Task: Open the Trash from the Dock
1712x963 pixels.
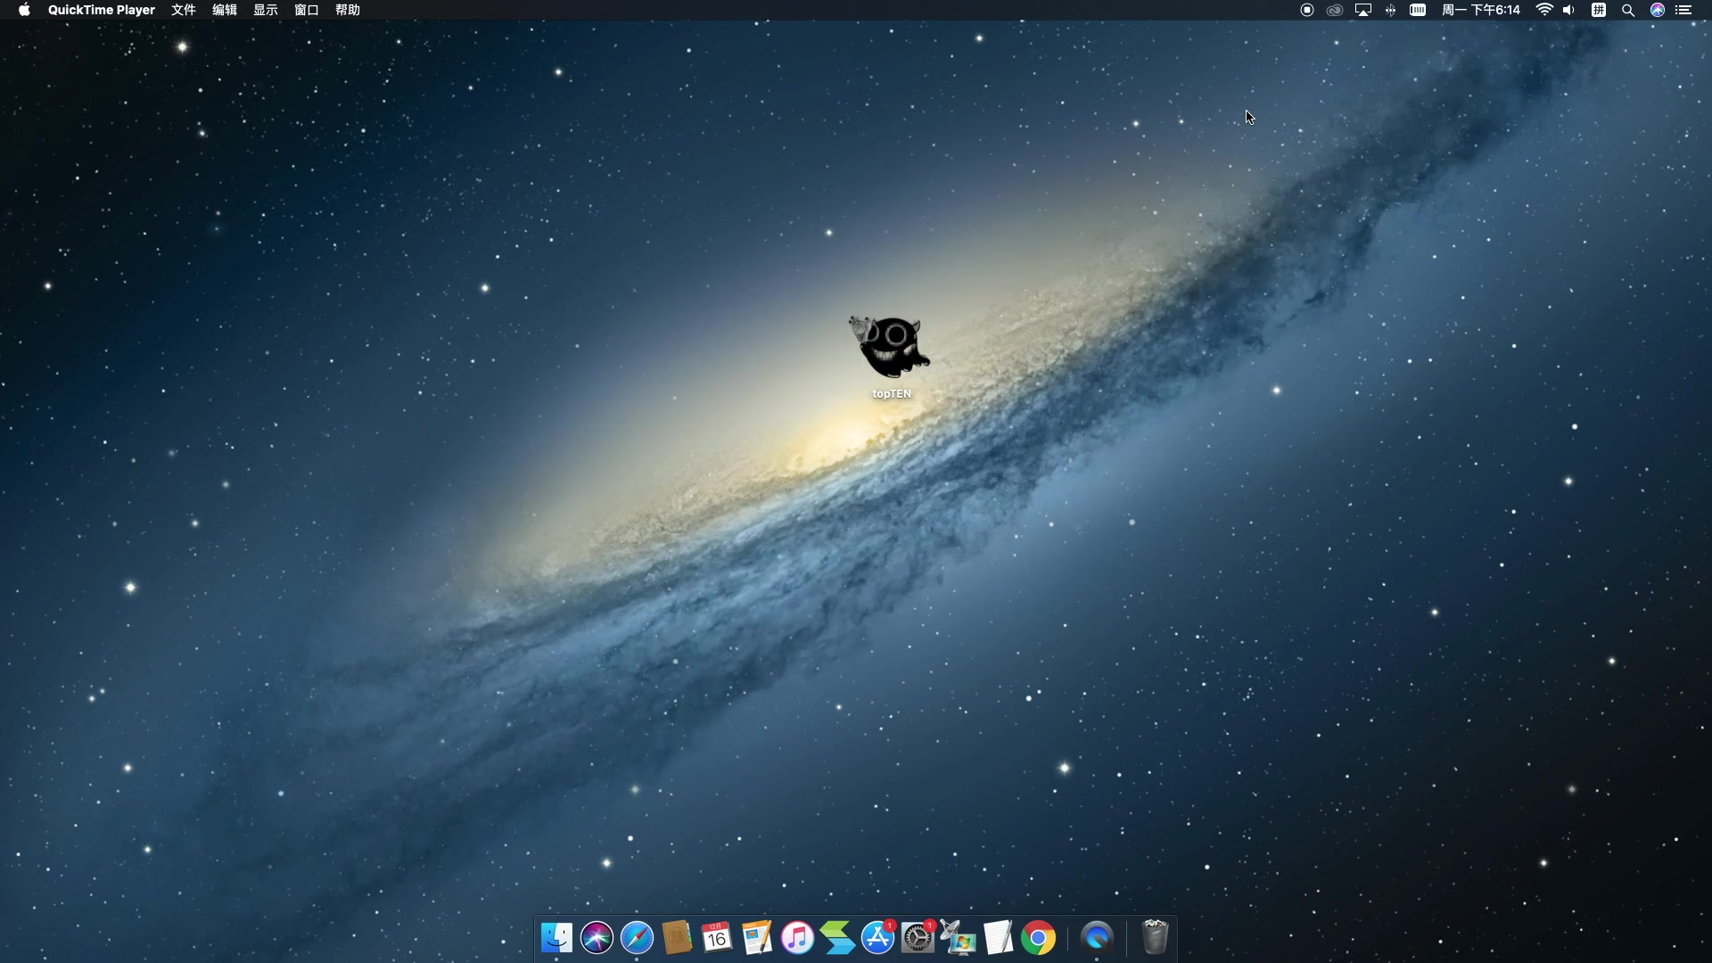Action: [1155, 938]
